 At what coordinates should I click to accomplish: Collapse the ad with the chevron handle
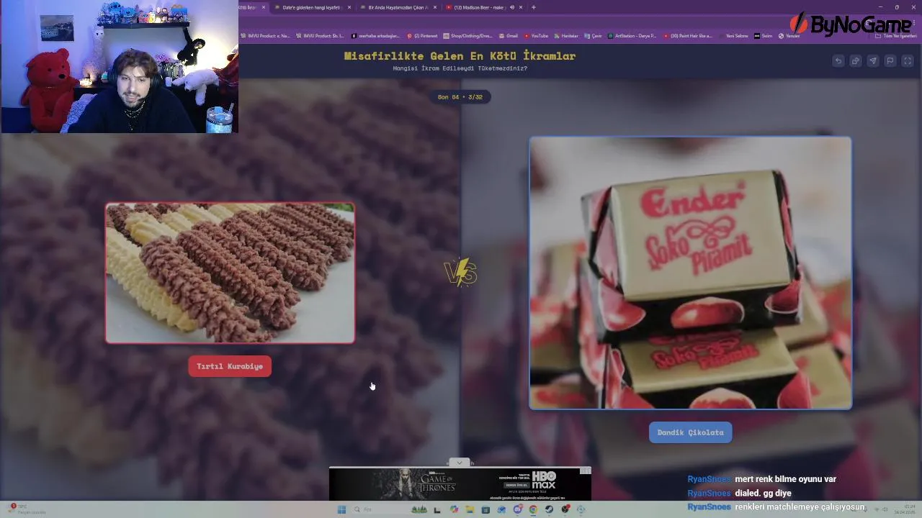pos(460,463)
